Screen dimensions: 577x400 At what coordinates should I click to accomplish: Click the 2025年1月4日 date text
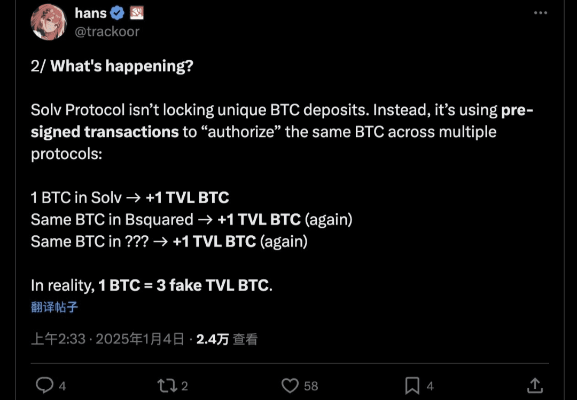click(140, 339)
